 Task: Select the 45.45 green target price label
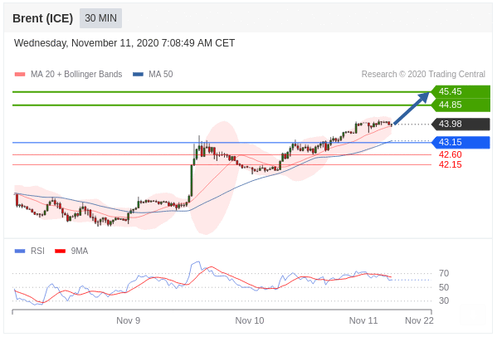(x=460, y=91)
